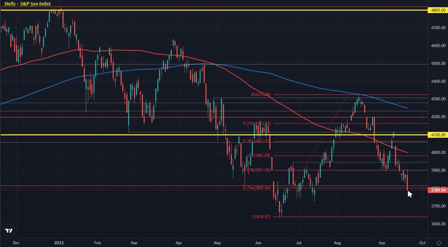Select the yellow 4800.00 price label

coord(438,10)
